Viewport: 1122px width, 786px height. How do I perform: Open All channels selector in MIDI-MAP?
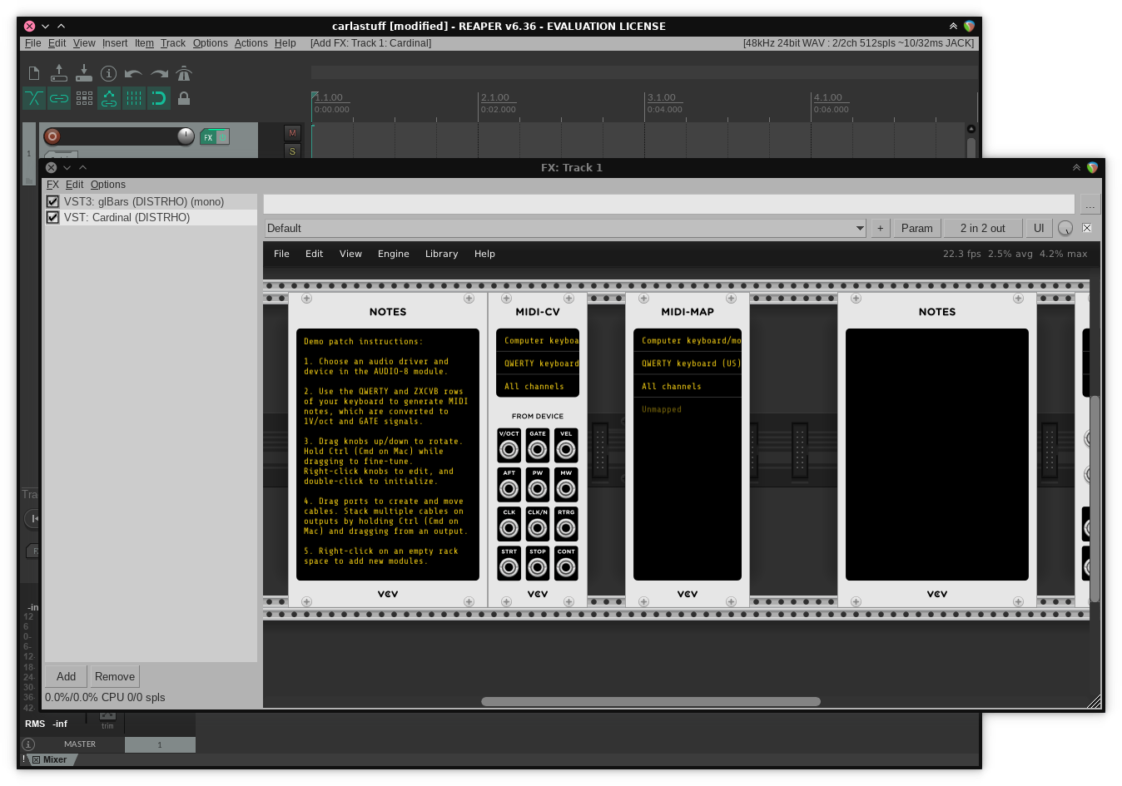pyautogui.click(x=688, y=386)
